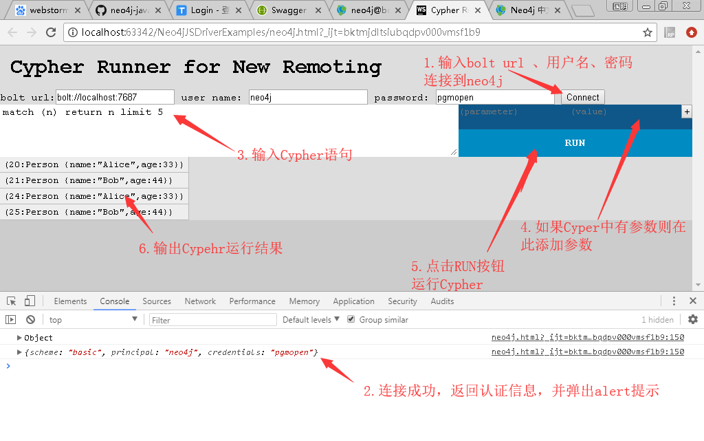Click the Connect button
This screenshot has height=441, width=704.
click(583, 98)
